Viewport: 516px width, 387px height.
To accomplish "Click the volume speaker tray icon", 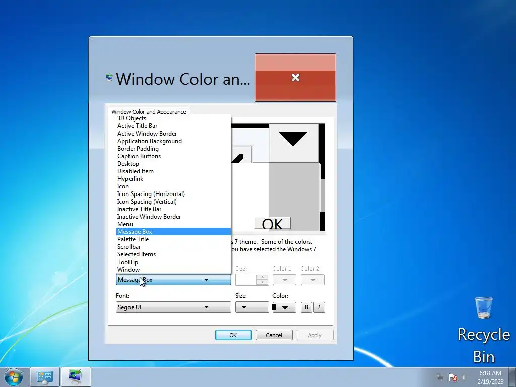I will pyautogui.click(x=464, y=377).
